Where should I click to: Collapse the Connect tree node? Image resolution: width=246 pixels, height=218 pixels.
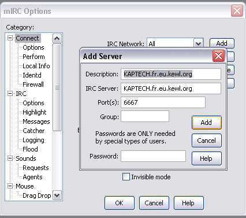coord(10,38)
